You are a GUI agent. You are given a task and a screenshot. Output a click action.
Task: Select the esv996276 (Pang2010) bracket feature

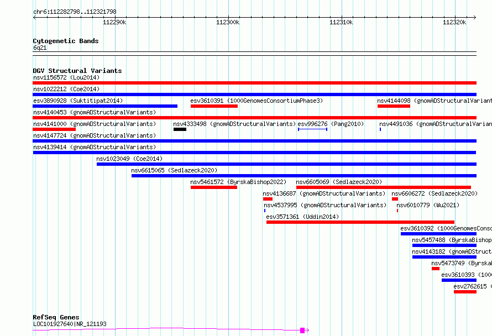[312, 129]
